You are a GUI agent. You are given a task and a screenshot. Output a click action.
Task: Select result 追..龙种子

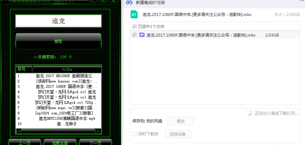[58, 124]
